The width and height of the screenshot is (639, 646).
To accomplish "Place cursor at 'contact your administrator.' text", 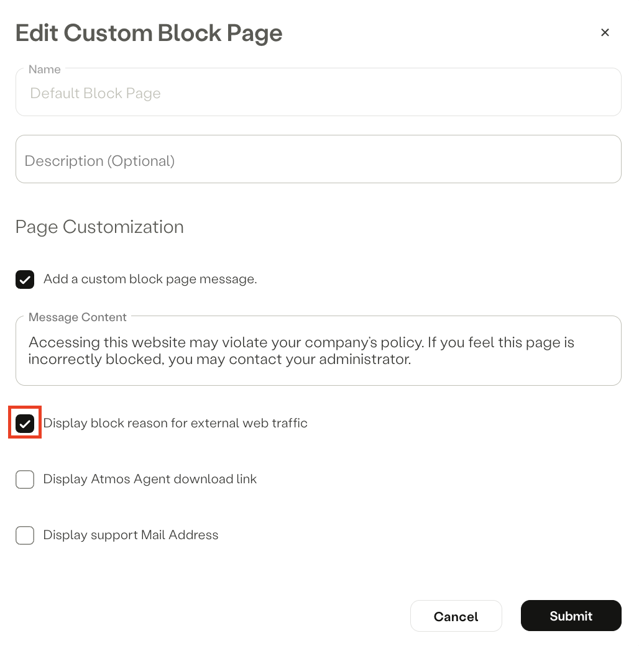I will point(320,359).
